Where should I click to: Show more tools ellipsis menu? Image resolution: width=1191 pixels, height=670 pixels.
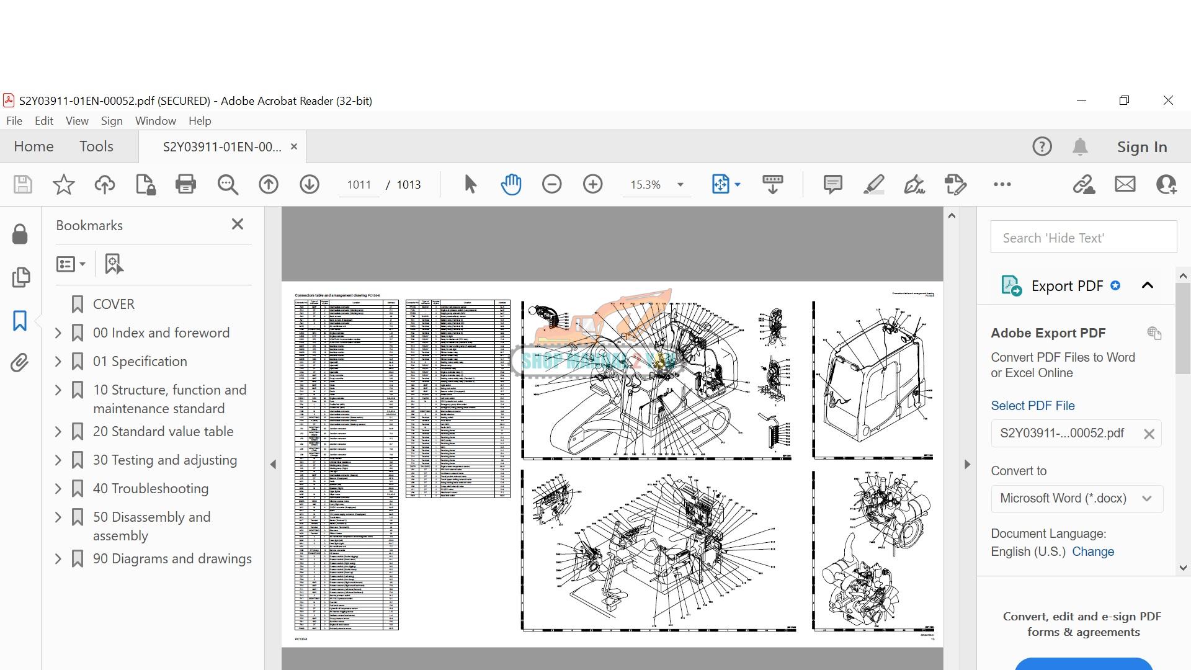1002,184
